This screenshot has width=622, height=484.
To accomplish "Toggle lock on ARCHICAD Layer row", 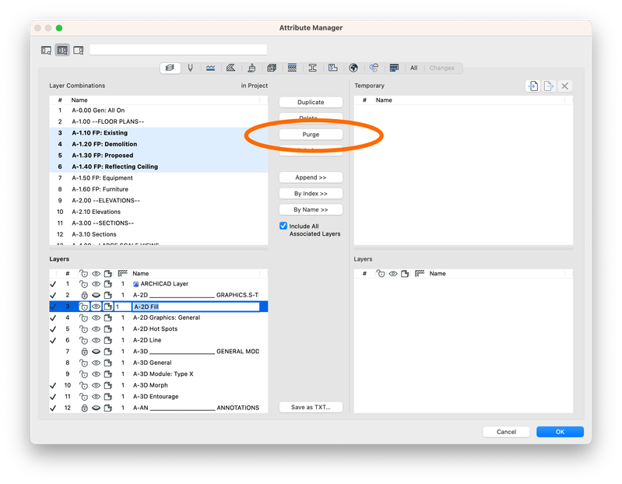I will 83,284.
